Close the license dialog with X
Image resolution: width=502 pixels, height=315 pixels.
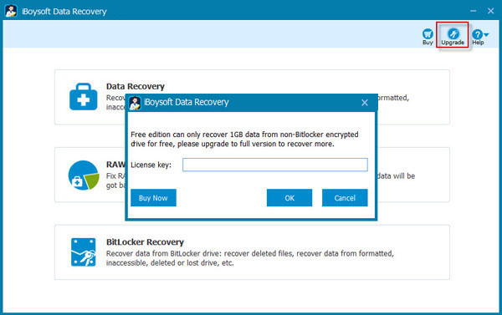tap(365, 103)
